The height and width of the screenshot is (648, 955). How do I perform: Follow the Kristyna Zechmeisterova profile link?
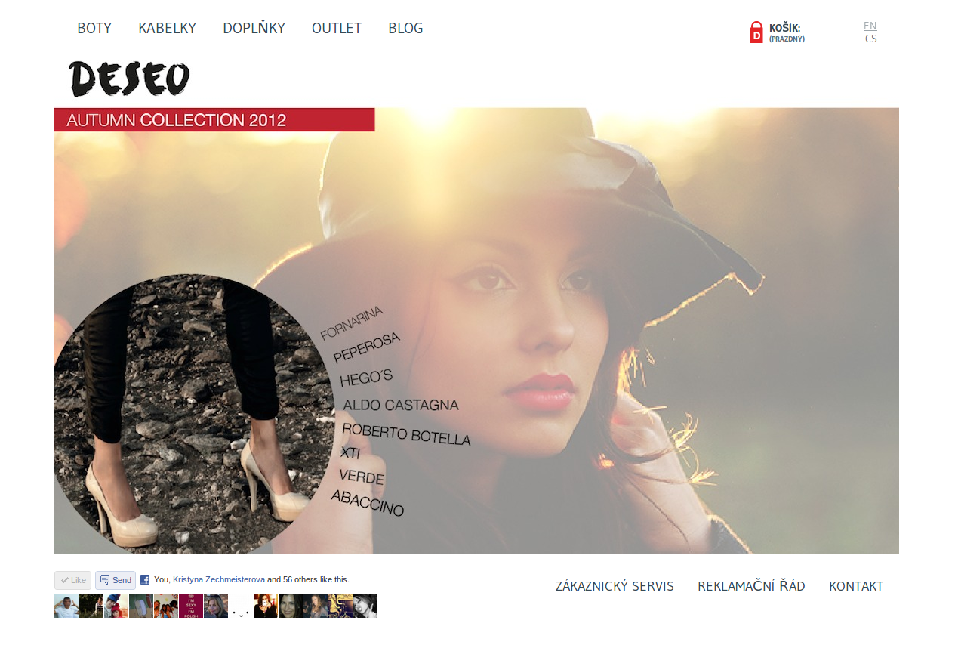click(x=219, y=579)
